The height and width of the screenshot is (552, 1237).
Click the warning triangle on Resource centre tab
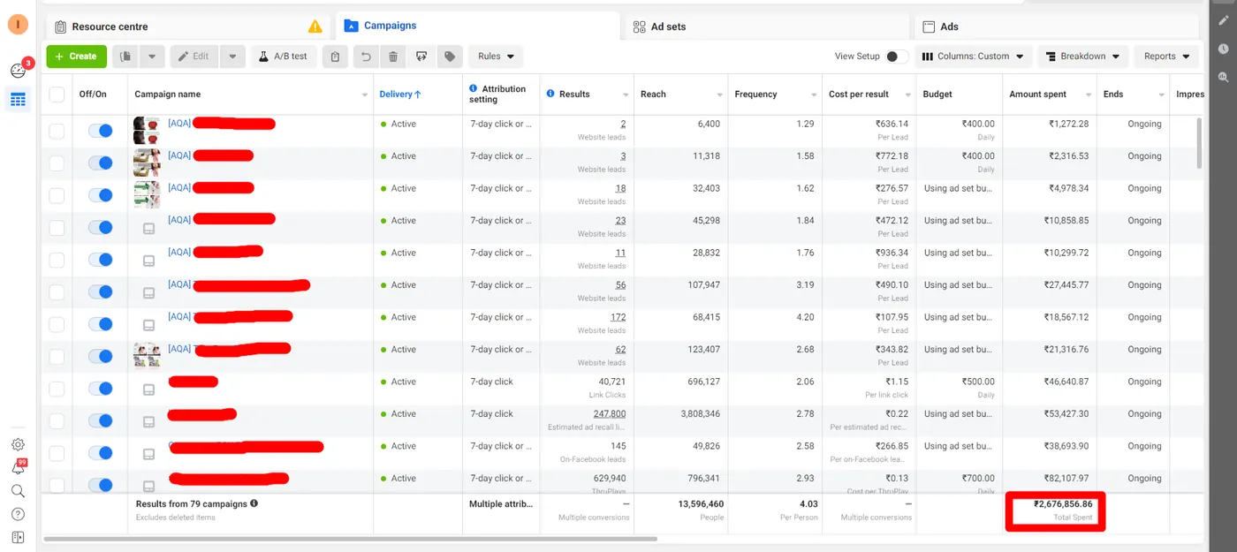point(315,26)
